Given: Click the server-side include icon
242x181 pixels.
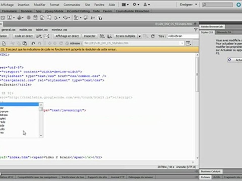Looking at the screenshot, I should tap(42, 18).
